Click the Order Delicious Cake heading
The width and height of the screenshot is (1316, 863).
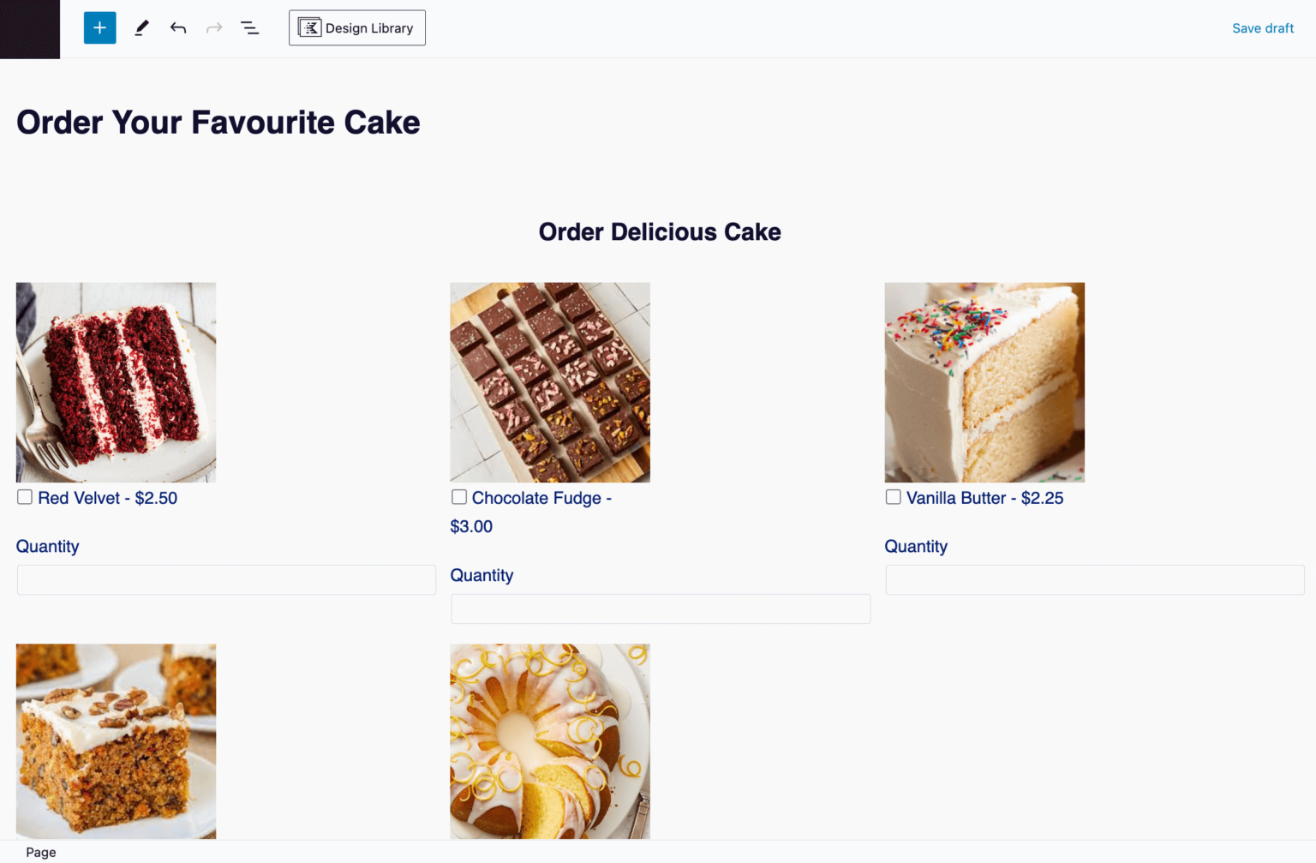659,231
